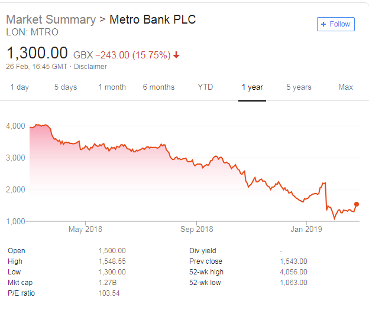Click the red down arrow price indicator
This screenshot has height=311, width=369.
click(176, 55)
